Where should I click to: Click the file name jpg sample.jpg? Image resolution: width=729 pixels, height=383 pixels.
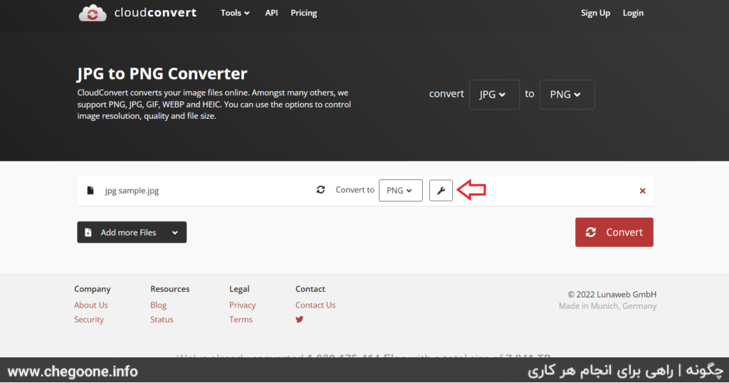click(132, 191)
